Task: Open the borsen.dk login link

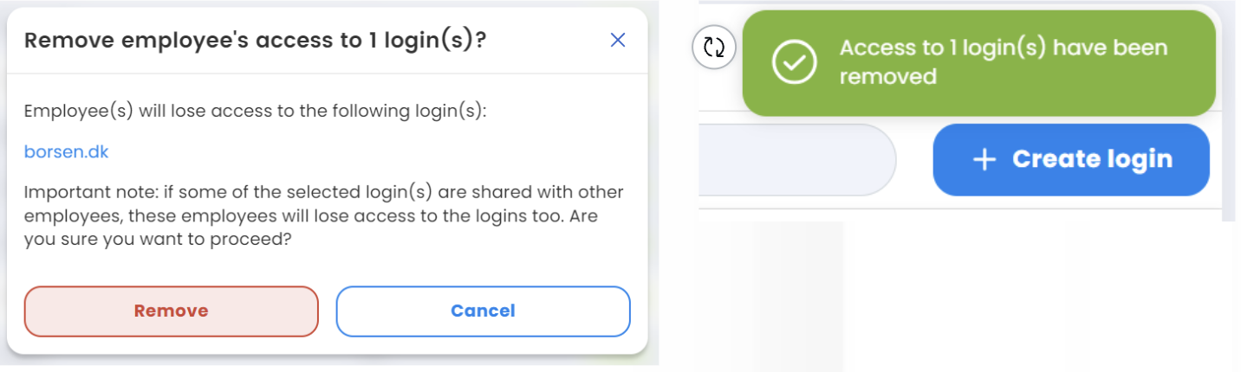Action: (67, 152)
